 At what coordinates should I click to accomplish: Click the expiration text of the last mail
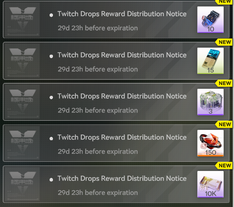[98, 192]
